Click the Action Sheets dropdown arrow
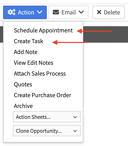Screen dimensions: 128x146 (75, 117)
